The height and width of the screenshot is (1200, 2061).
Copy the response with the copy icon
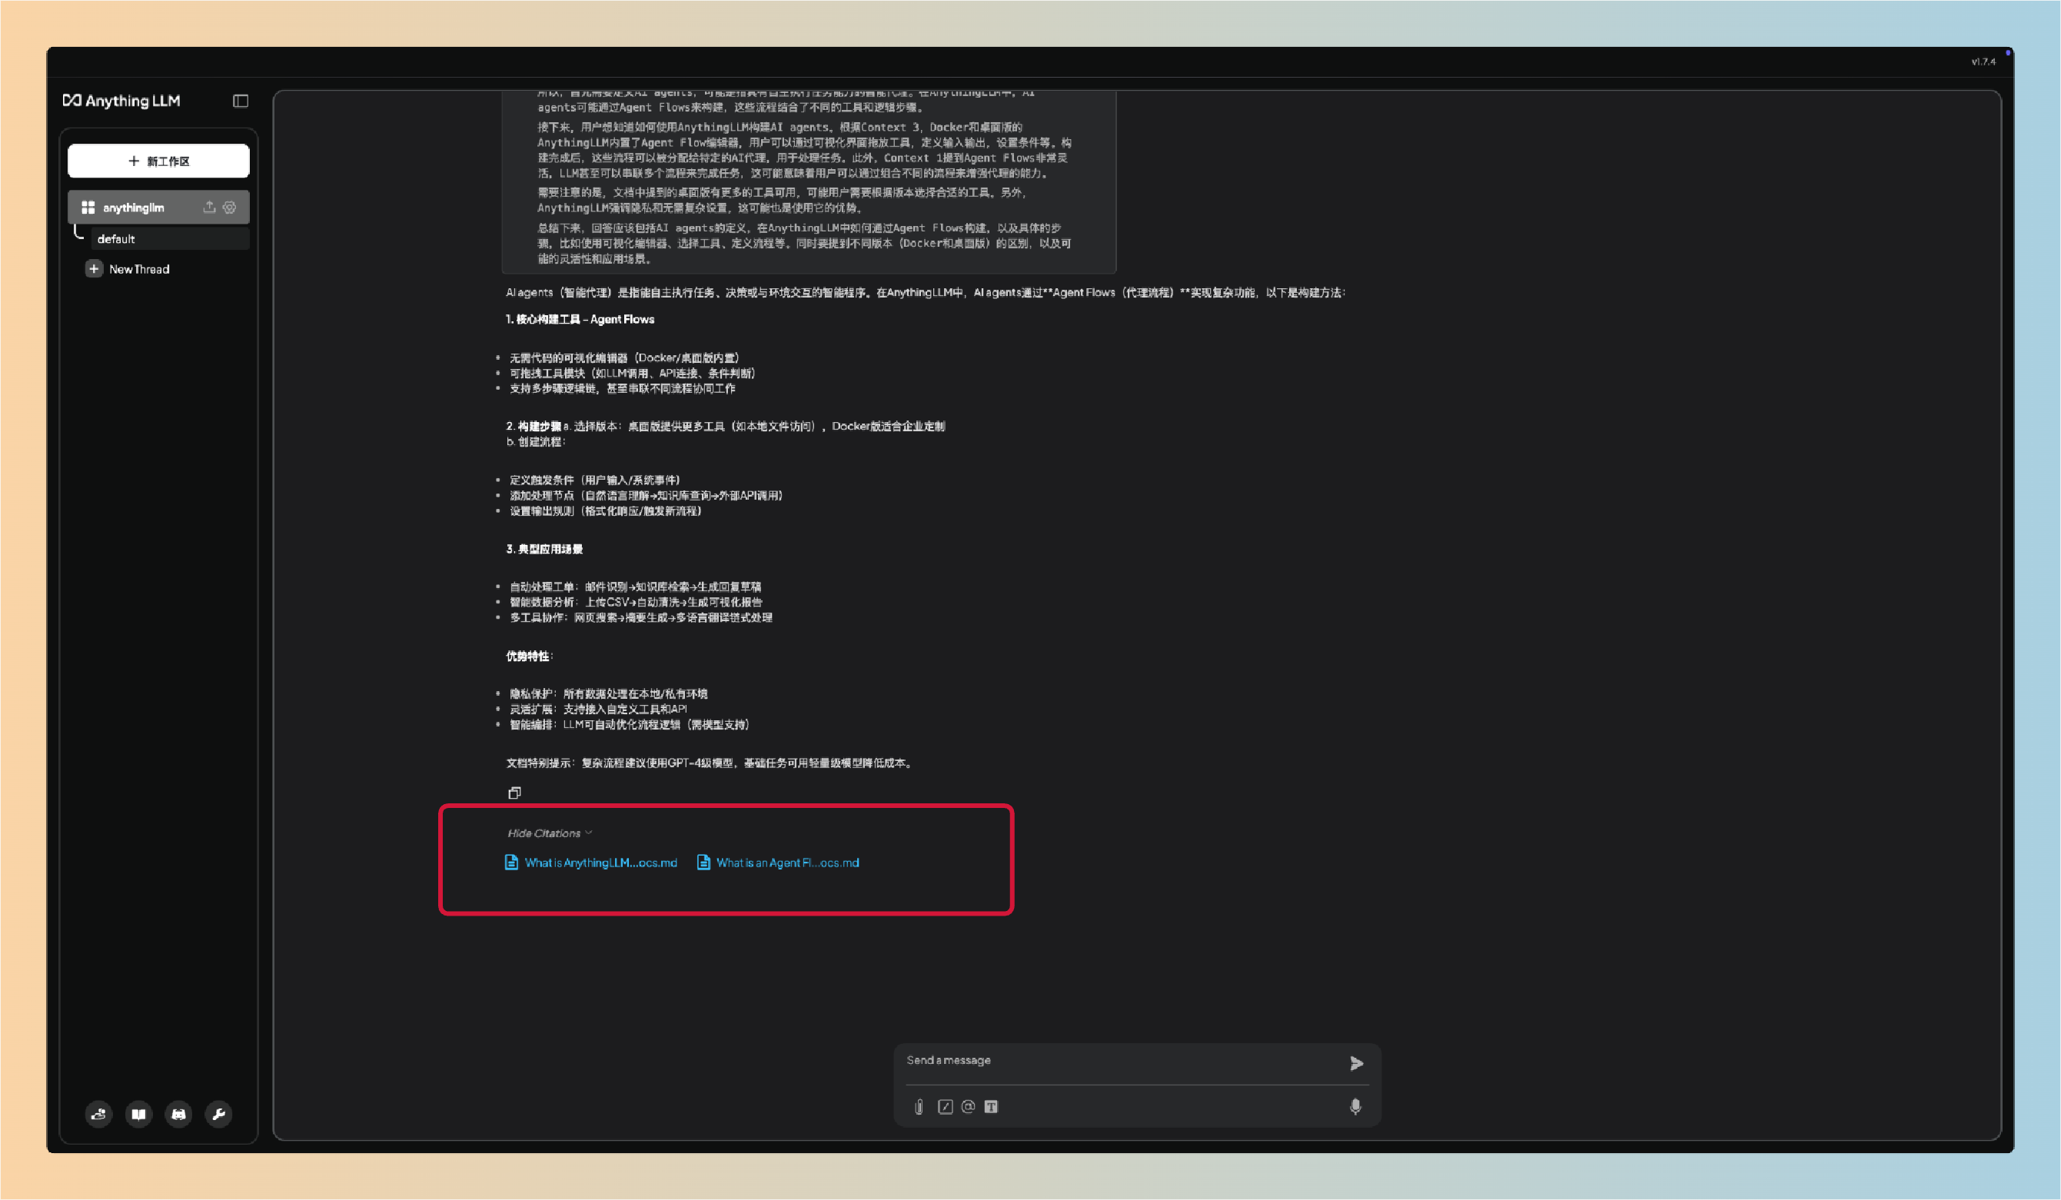click(x=514, y=793)
